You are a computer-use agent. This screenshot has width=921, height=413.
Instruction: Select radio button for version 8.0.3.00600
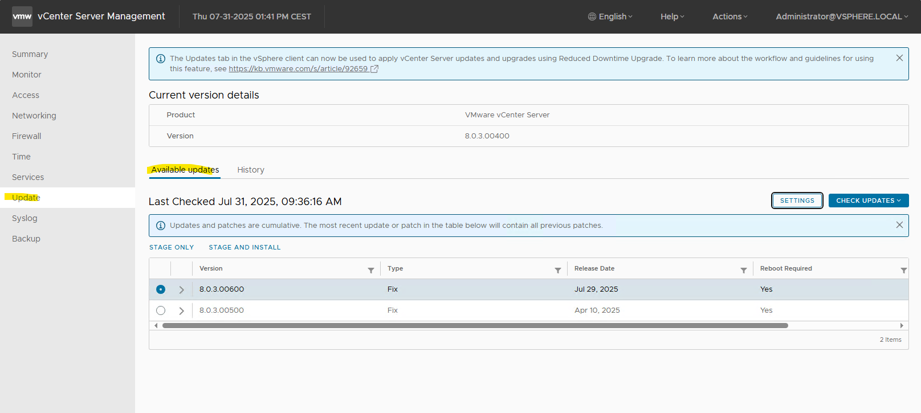tap(161, 289)
